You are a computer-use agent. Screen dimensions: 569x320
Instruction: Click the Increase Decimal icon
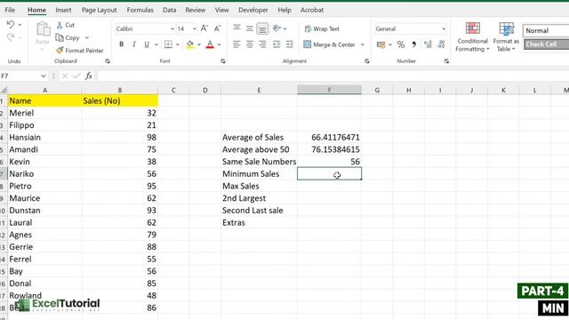pyautogui.click(x=428, y=44)
